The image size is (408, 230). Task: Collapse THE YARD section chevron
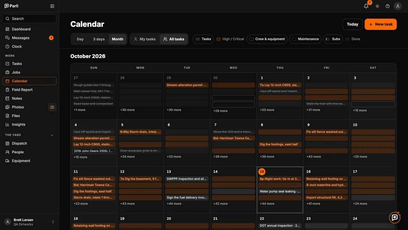pyautogui.click(x=52, y=135)
